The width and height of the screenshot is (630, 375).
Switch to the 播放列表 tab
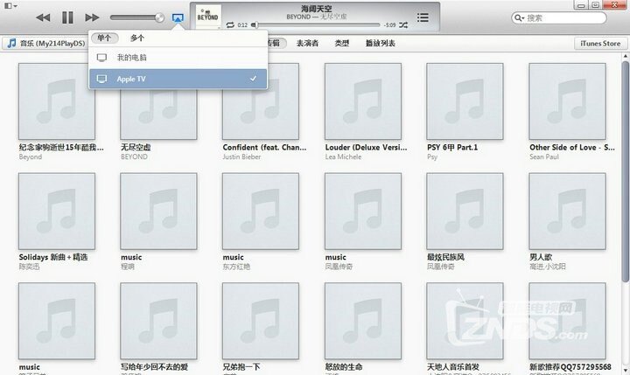click(380, 43)
